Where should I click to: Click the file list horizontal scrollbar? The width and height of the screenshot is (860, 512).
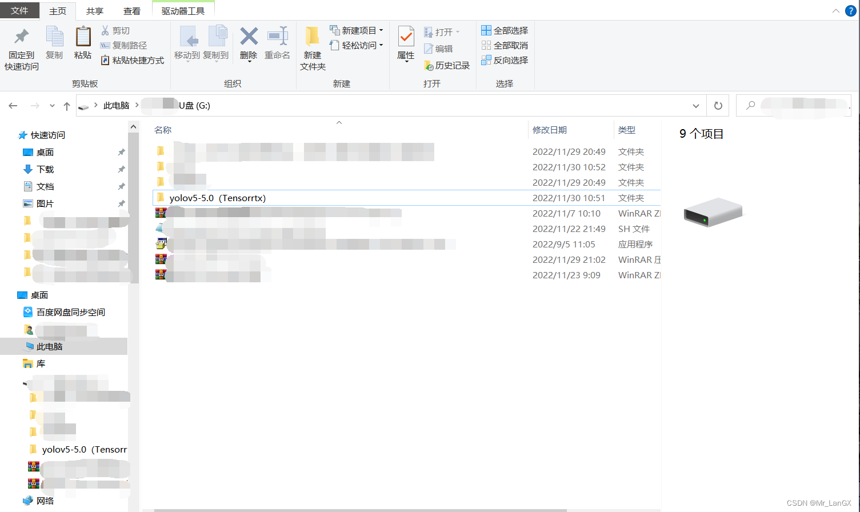coord(361,510)
